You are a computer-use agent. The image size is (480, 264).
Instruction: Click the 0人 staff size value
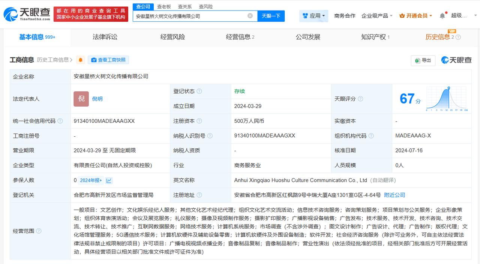[399, 165]
